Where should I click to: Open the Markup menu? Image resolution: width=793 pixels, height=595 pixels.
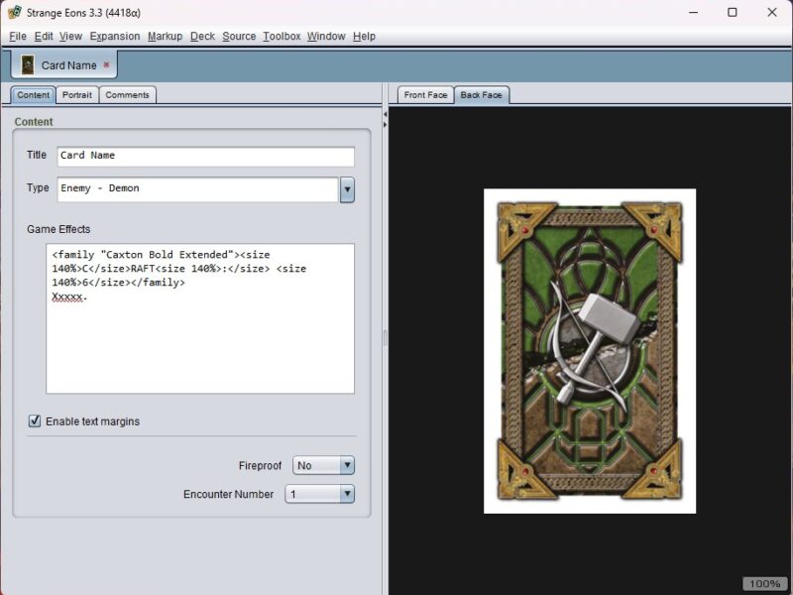pos(165,36)
